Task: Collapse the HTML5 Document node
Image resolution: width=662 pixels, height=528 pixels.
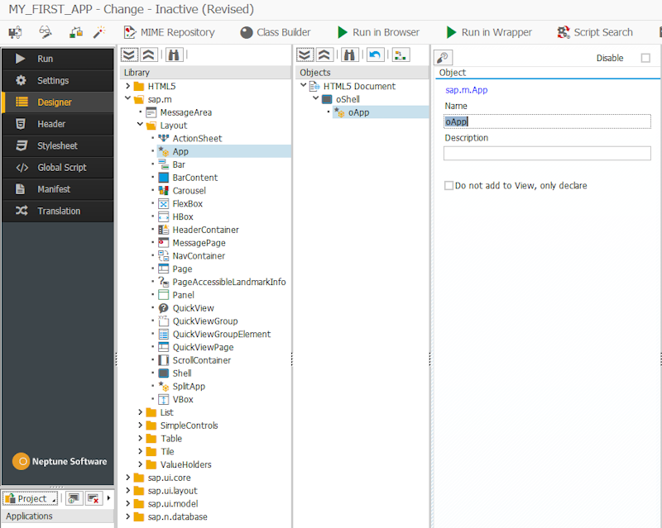Action: (303, 86)
